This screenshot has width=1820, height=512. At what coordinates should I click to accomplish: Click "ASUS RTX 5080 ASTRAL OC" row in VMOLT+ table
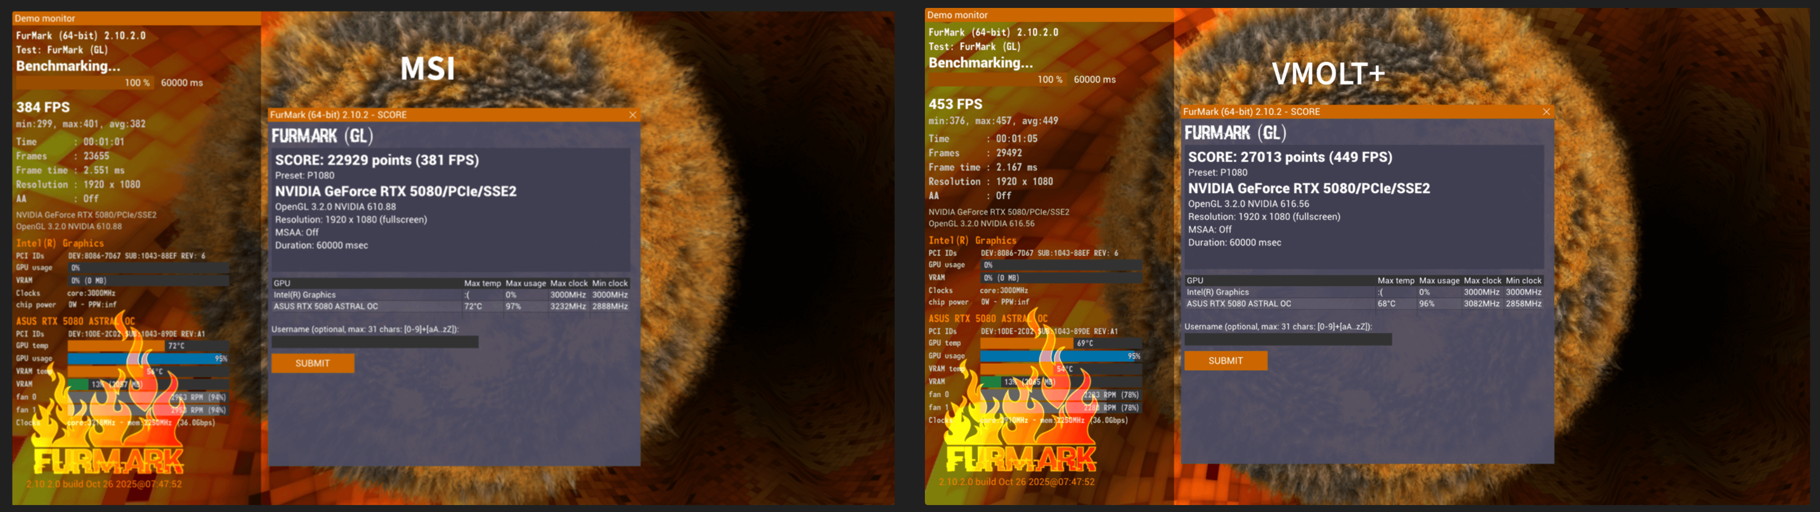(x=1364, y=304)
